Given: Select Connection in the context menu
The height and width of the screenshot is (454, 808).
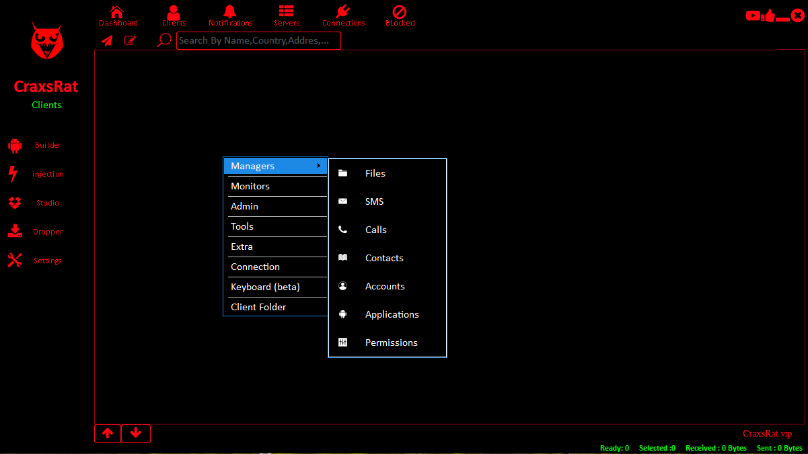Looking at the screenshot, I should tap(276, 267).
